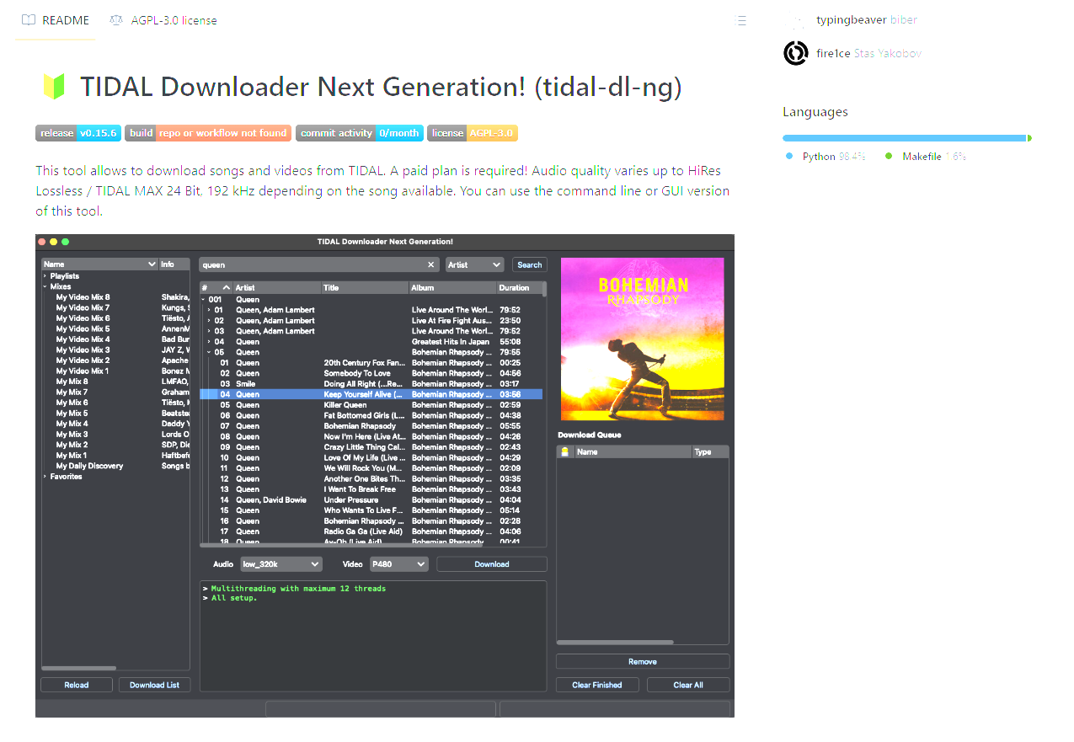1074x742 pixels.
Task: Click the red close dot of the app window
Action: (x=42, y=242)
